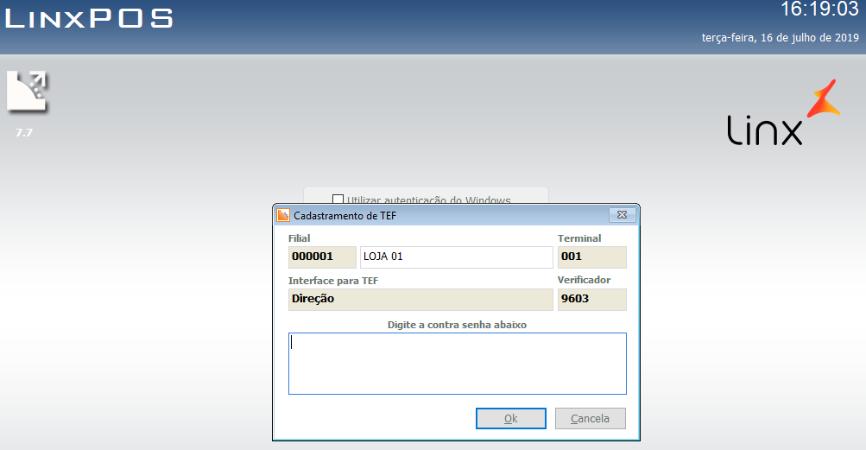866x450 pixels.
Task: Click the LinxPOS header title
Action: coord(89,18)
